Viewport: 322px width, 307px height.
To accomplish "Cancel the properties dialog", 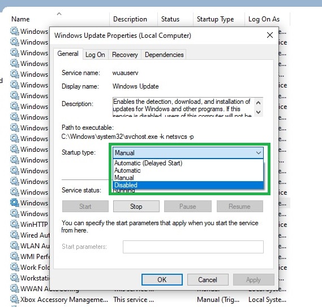I will point(208,279).
